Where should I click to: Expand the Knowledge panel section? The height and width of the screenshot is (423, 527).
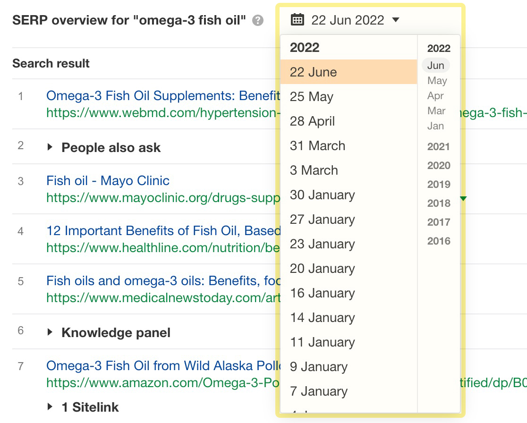coord(51,332)
